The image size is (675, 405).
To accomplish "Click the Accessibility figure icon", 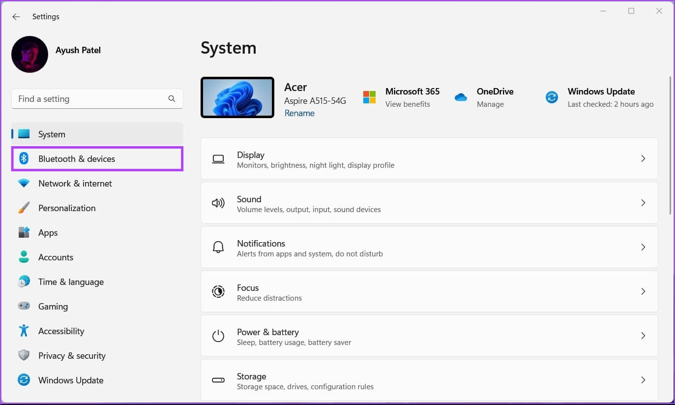I will pos(24,331).
